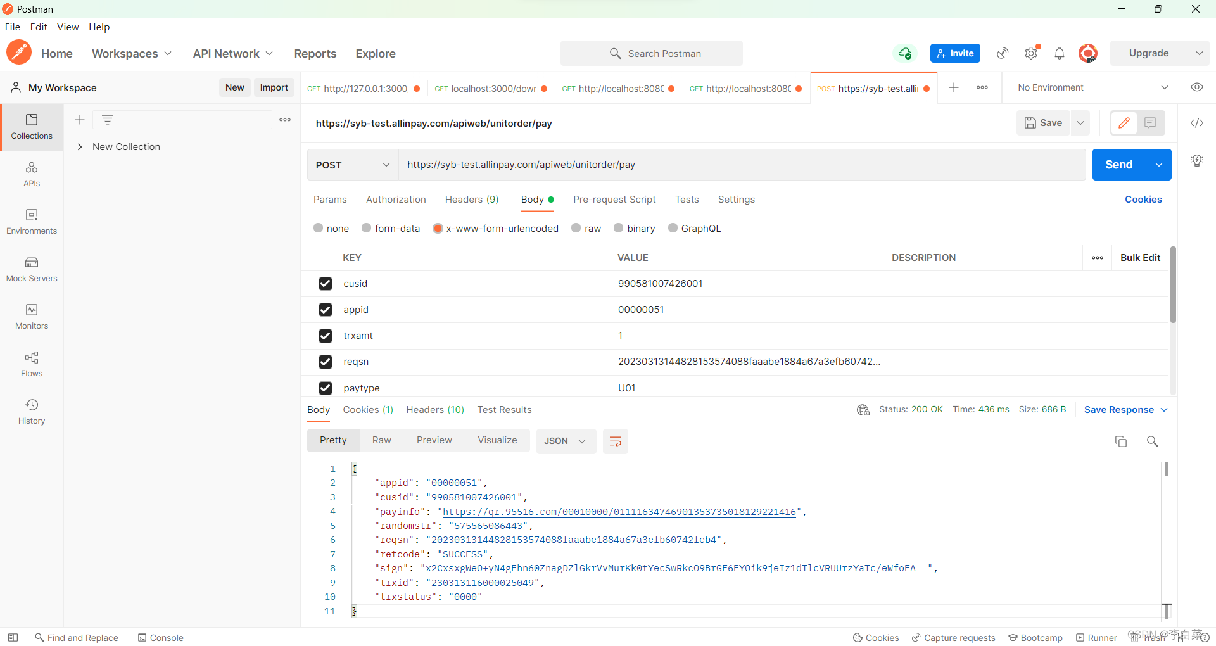Click the request URL input field
The image size is (1216, 646).
[742, 165]
